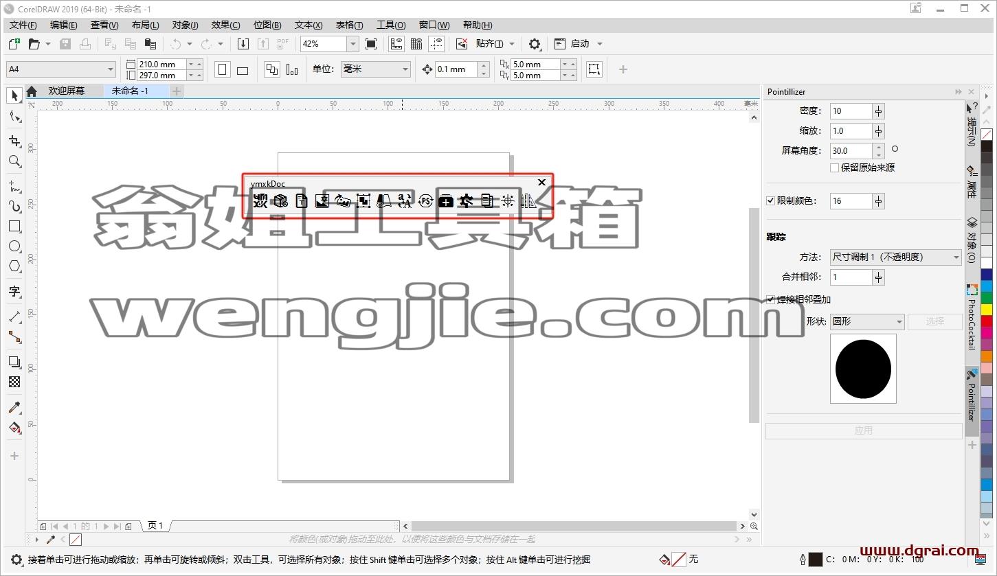Click the yellow palette swatch
Image resolution: width=997 pixels, height=576 pixels.
pyautogui.click(x=987, y=309)
